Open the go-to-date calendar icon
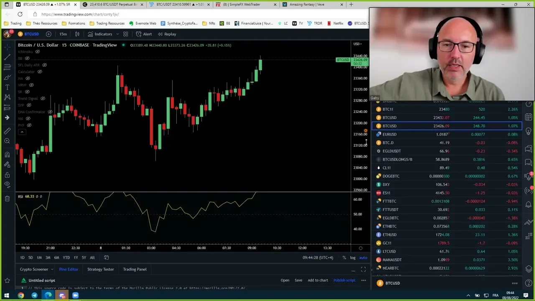This screenshot has height=301, width=535. (x=106, y=258)
